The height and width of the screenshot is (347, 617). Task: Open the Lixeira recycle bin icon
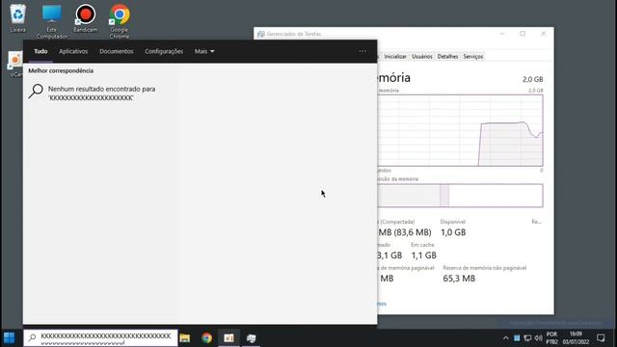point(17,17)
